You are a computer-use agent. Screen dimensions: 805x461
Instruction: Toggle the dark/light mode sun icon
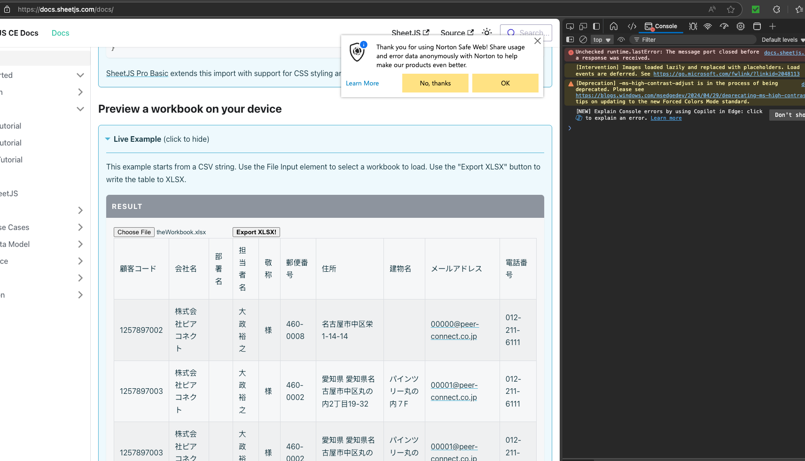click(x=487, y=32)
